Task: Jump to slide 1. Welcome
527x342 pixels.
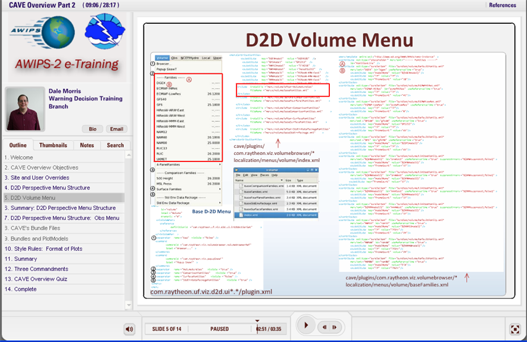Action: [64, 157]
